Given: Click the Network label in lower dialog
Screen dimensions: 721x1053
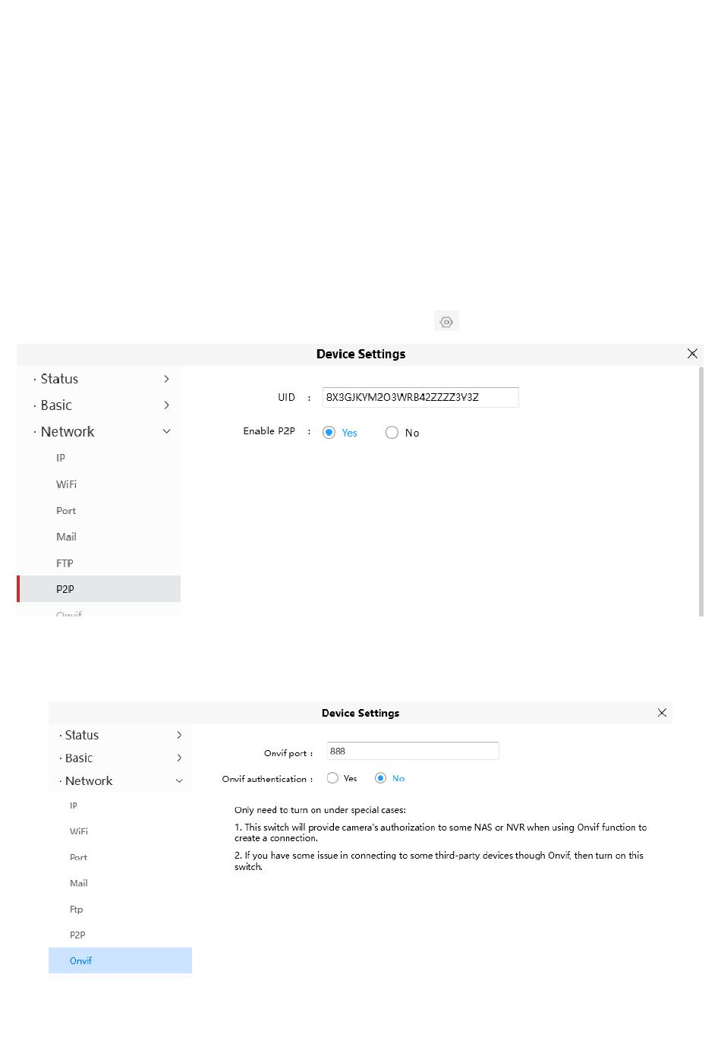Looking at the screenshot, I should click(x=89, y=780).
